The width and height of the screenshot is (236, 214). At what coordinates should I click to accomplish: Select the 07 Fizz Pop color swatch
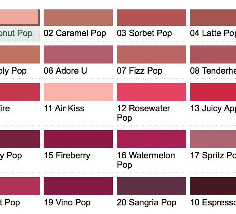(x=151, y=54)
